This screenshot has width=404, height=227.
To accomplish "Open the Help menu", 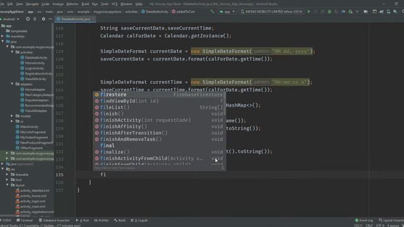I will tap(139, 4).
